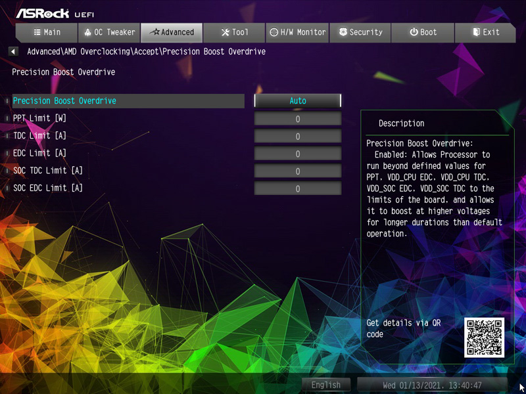Click the QR code image
This screenshot has height=394, width=526.
tap(484, 338)
